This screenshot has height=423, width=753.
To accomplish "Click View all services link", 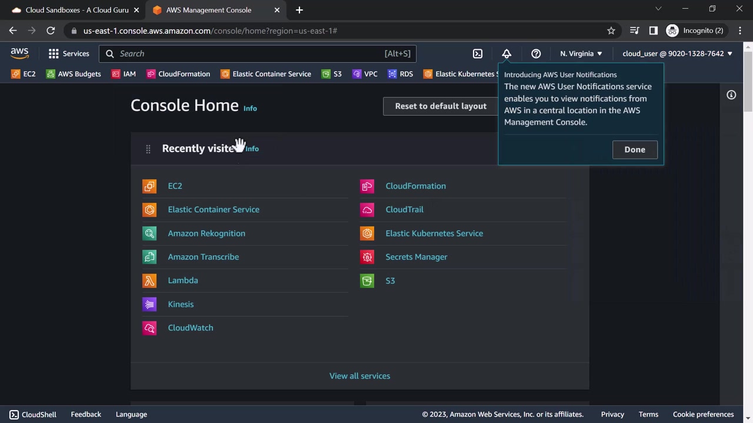I will [x=359, y=376].
